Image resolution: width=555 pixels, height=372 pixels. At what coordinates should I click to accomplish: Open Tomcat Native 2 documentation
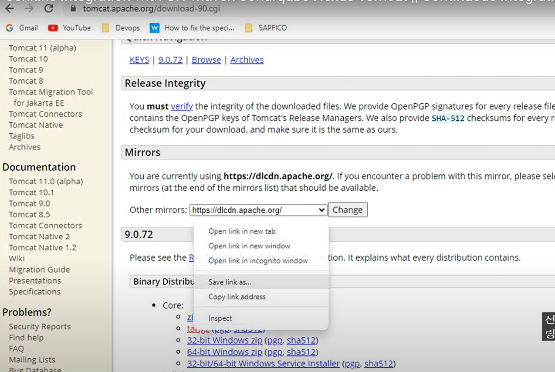[39, 237]
